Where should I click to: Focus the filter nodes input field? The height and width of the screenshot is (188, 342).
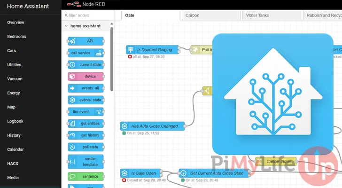pos(88,15)
